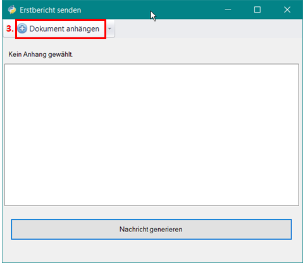Image resolution: width=303 pixels, height=263 pixels.
Task: Open the attachment options dropdown in the toolbar
Action: click(x=109, y=28)
